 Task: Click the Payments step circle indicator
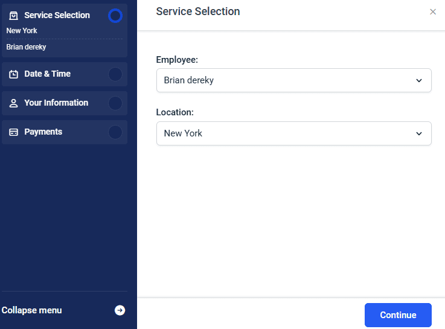tap(115, 132)
